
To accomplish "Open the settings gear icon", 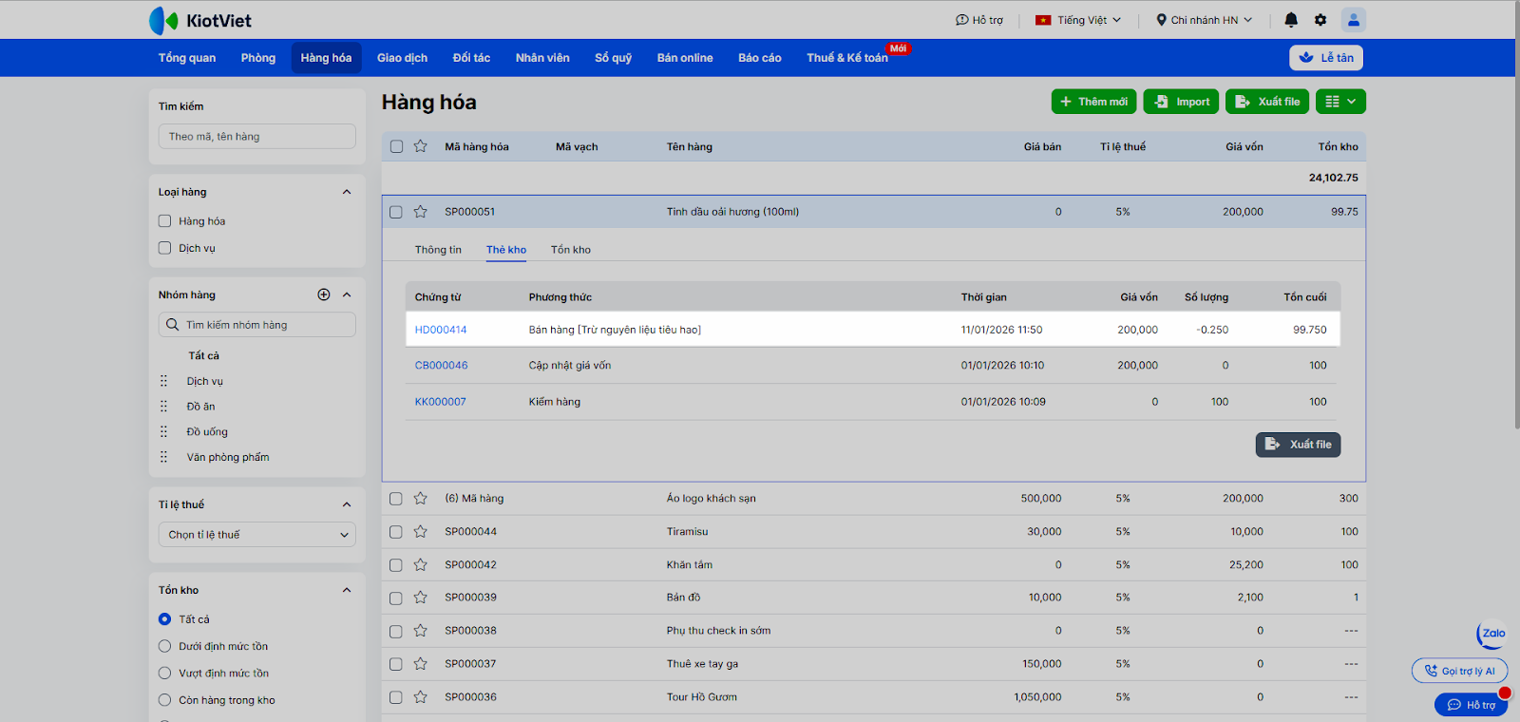I will (x=1320, y=20).
